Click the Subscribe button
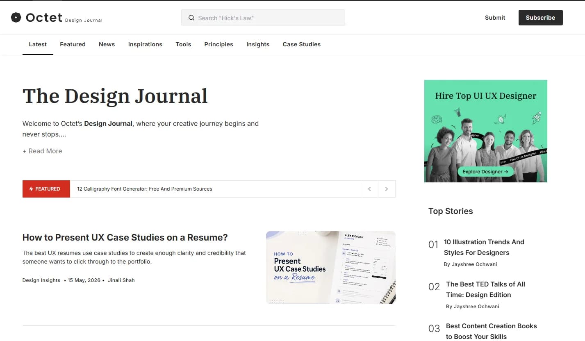Image resolution: width=585 pixels, height=341 pixels. click(540, 18)
